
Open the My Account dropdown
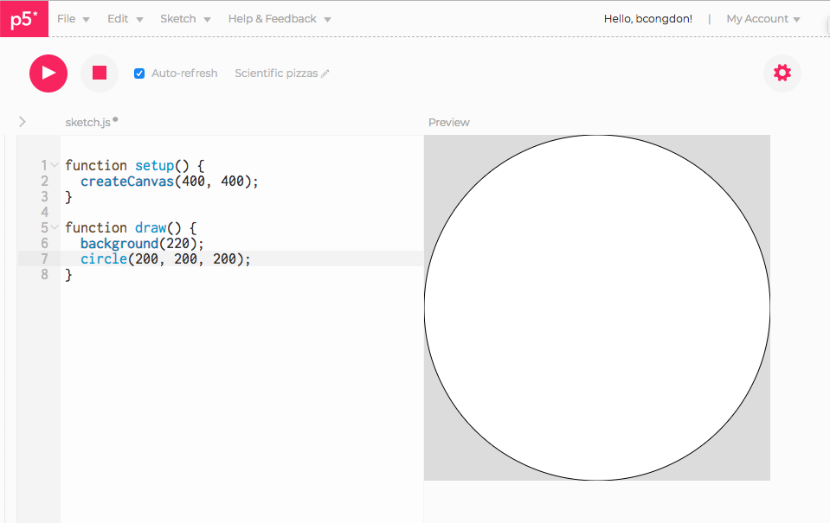tap(759, 18)
